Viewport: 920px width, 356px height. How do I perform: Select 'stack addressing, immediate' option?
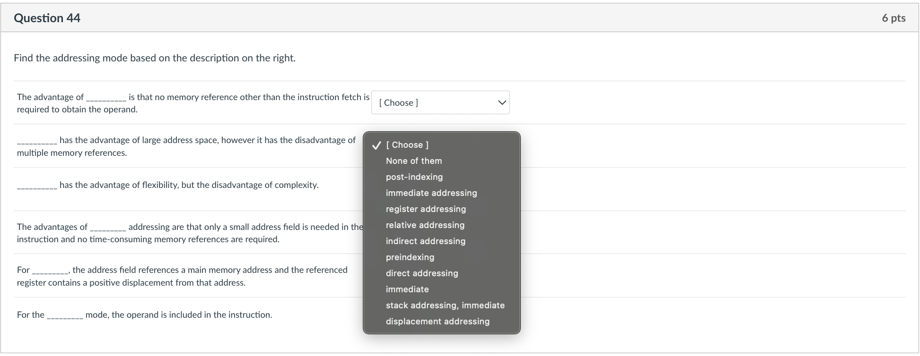click(x=445, y=305)
